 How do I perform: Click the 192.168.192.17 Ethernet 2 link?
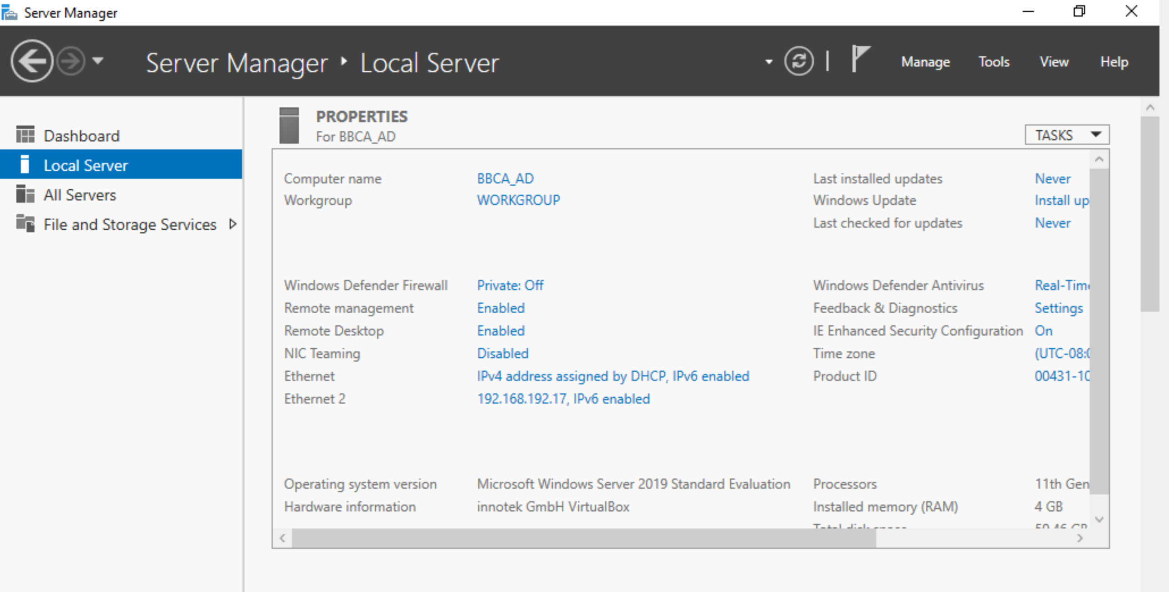[563, 399]
